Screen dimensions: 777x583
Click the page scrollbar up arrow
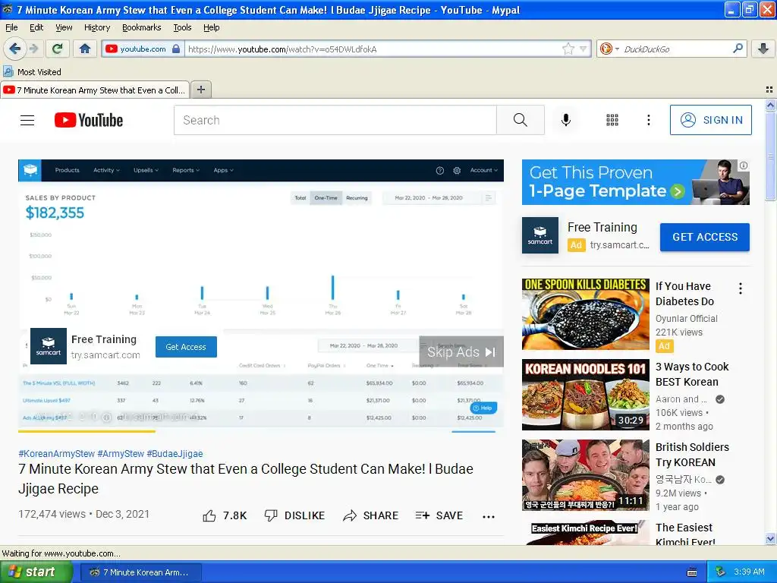click(x=770, y=105)
